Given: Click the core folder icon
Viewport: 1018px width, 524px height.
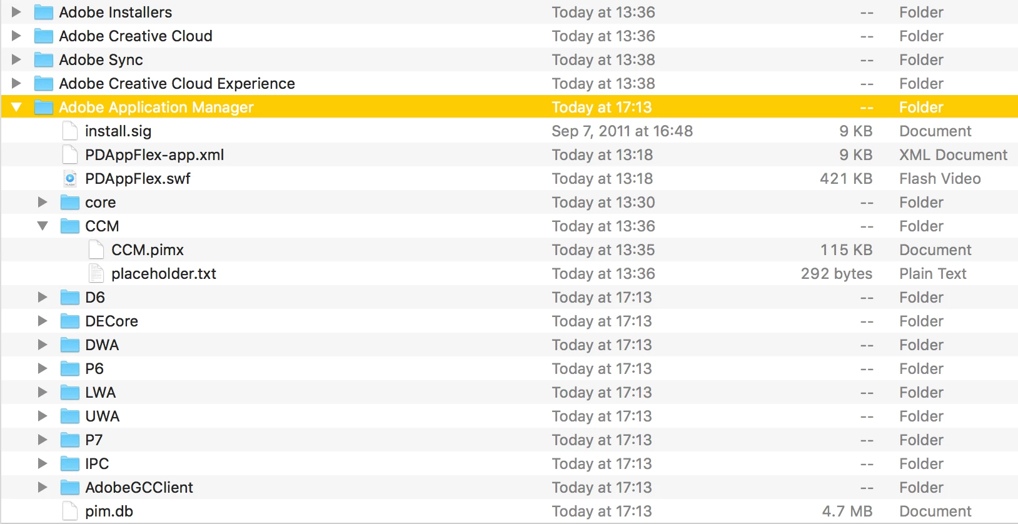Looking at the screenshot, I should click(69, 202).
